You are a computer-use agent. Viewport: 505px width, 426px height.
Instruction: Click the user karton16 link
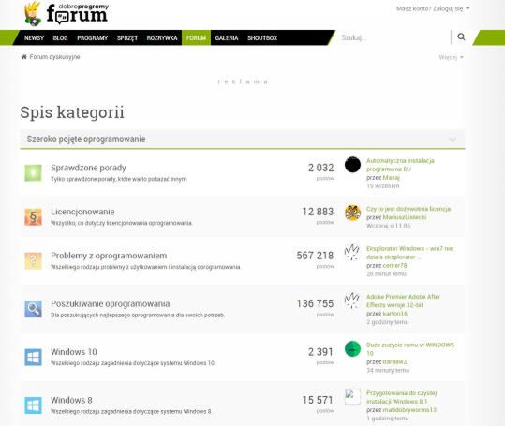coord(395,314)
